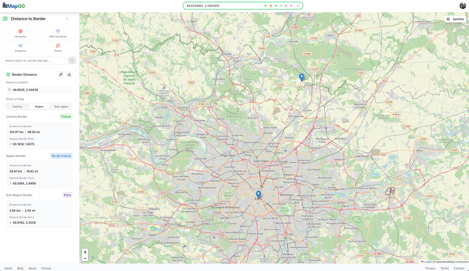Switch the basemap to Satellite view
This screenshot has width=469, height=271.
click(x=455, y=19)
